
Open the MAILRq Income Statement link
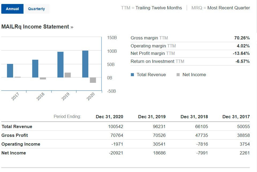coord(35,27)
